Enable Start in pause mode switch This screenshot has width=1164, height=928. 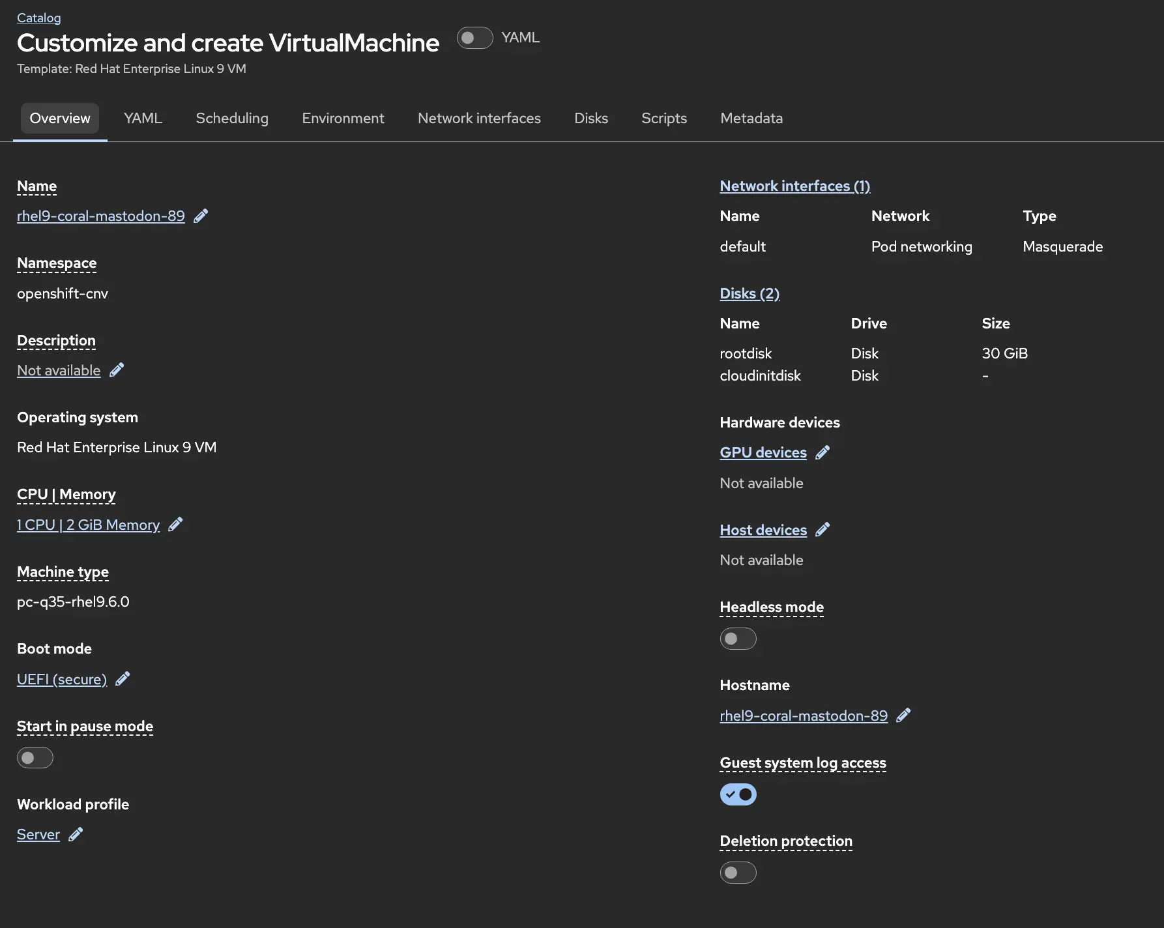[35, 757]
